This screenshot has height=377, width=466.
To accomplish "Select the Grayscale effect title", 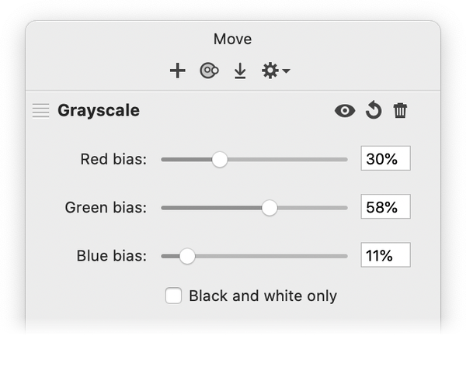I will click(99, 110).
